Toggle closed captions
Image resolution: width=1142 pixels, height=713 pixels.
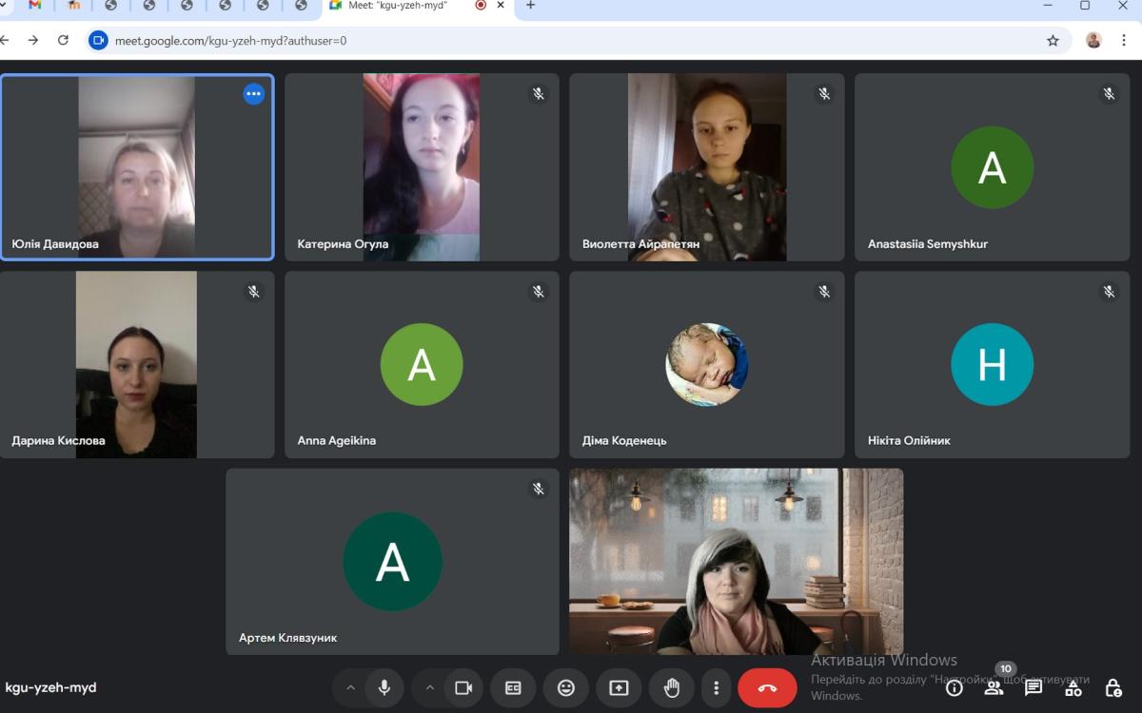tap(513, 688)
